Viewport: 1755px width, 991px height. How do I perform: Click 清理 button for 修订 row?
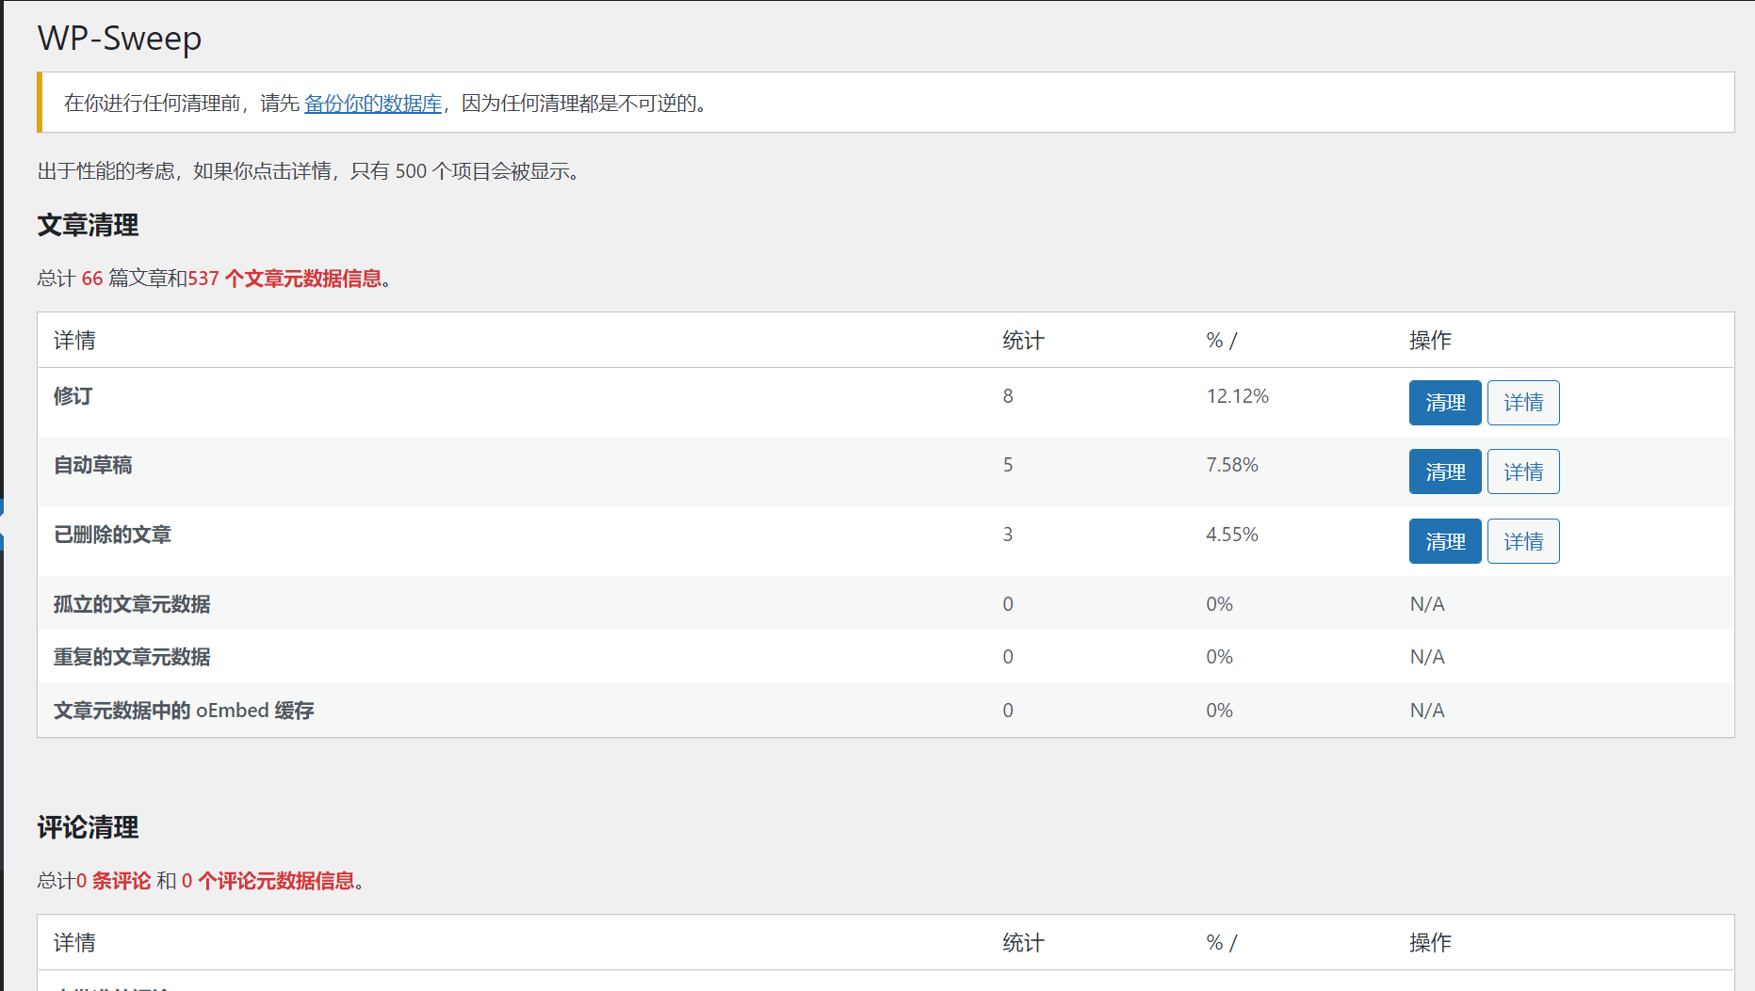coord(1445,403)
